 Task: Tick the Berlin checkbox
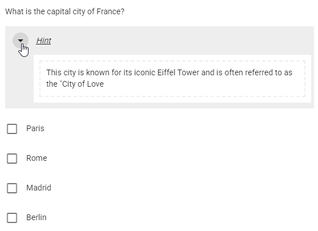[x=12, y=218]
